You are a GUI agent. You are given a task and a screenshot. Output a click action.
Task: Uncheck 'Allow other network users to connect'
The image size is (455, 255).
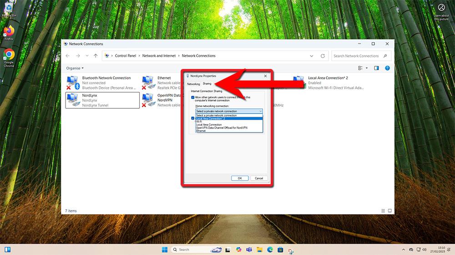[x=192, y=97]
